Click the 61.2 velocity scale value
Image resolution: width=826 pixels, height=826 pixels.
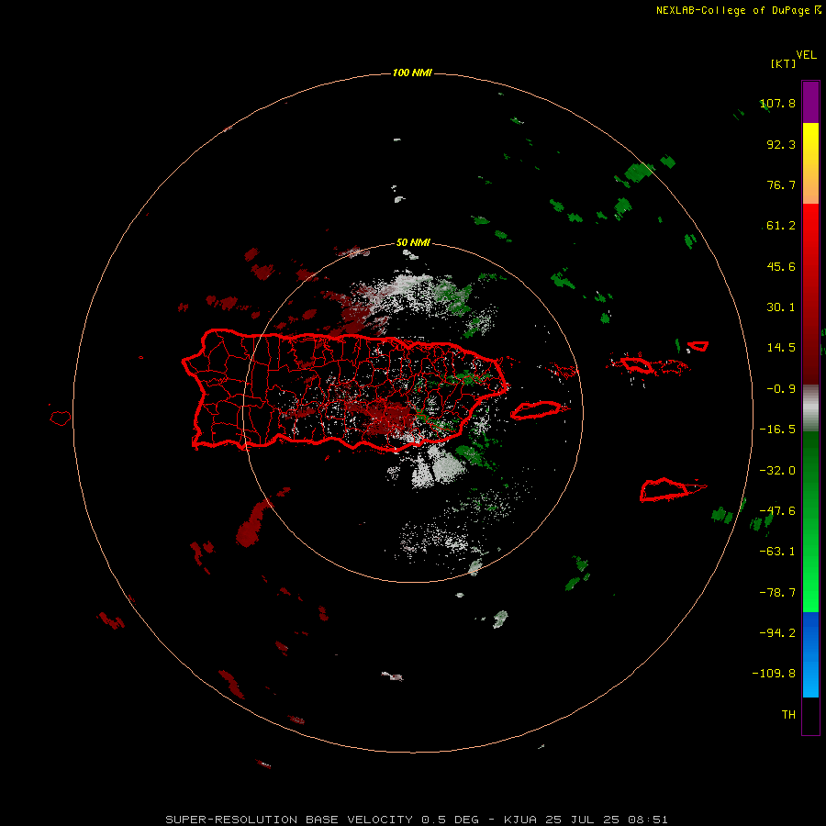[x=781, y=226]
